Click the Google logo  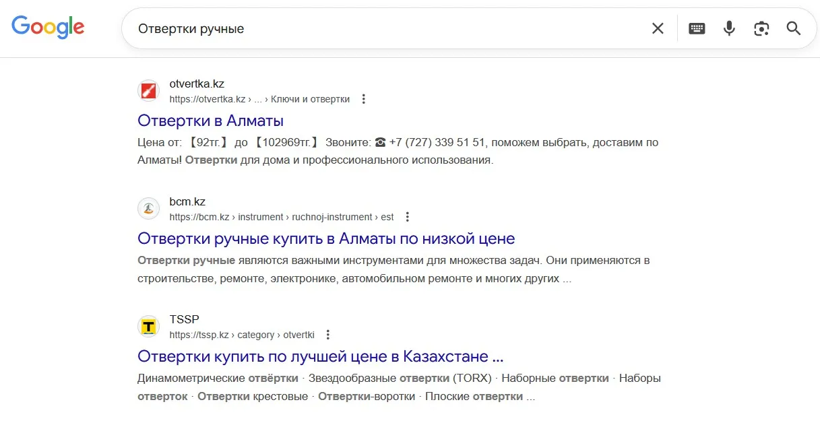pos(48,28)
